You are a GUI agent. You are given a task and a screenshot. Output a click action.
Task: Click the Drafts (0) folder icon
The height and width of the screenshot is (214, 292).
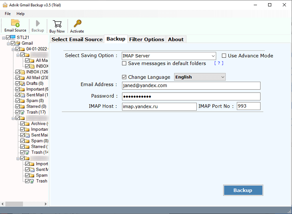coord(22,83)
